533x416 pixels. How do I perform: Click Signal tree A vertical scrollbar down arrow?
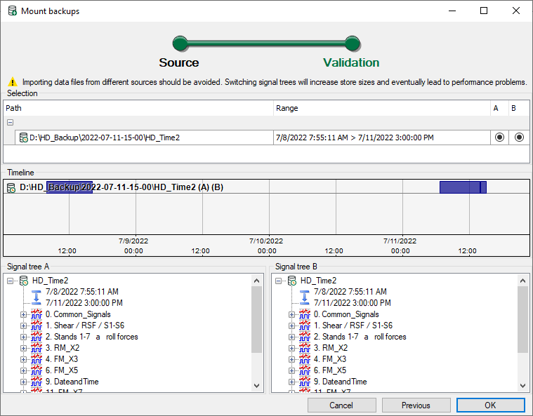[x=256, y=385]
